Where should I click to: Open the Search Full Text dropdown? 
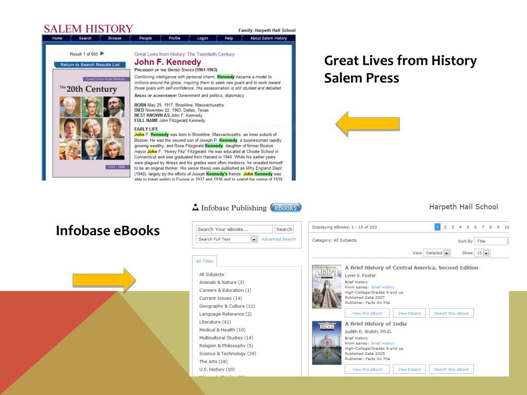tap(227, 239)
